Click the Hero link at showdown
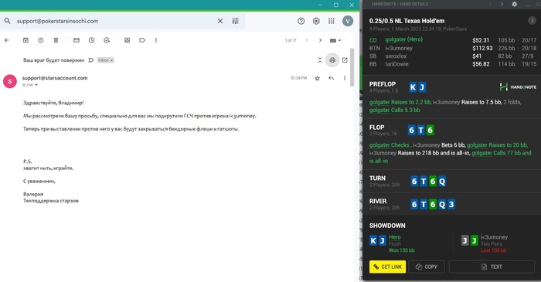This screenshot has width=541, height=282. tap(395, 237)
